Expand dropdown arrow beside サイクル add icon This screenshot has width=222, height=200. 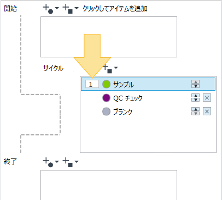(116, 68)
